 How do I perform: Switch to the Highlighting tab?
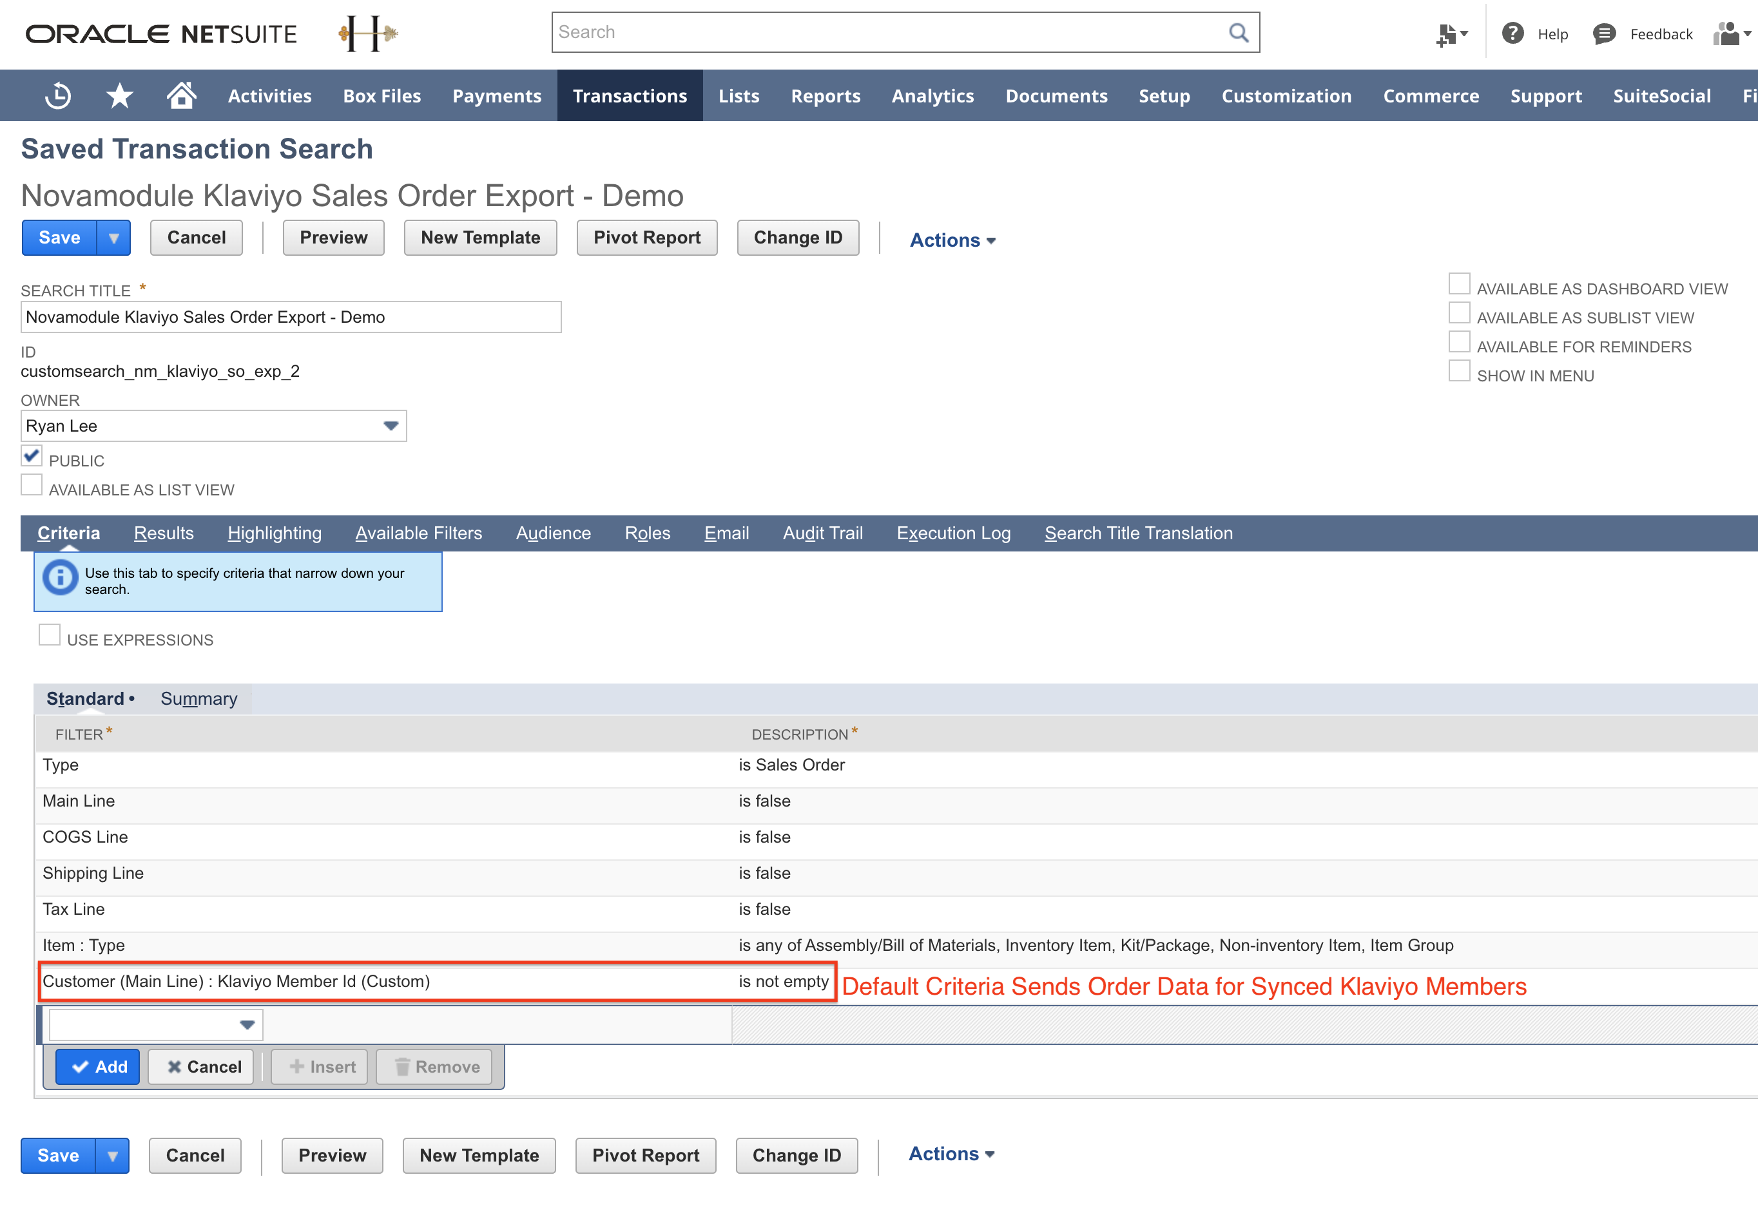tap(275, 533)
